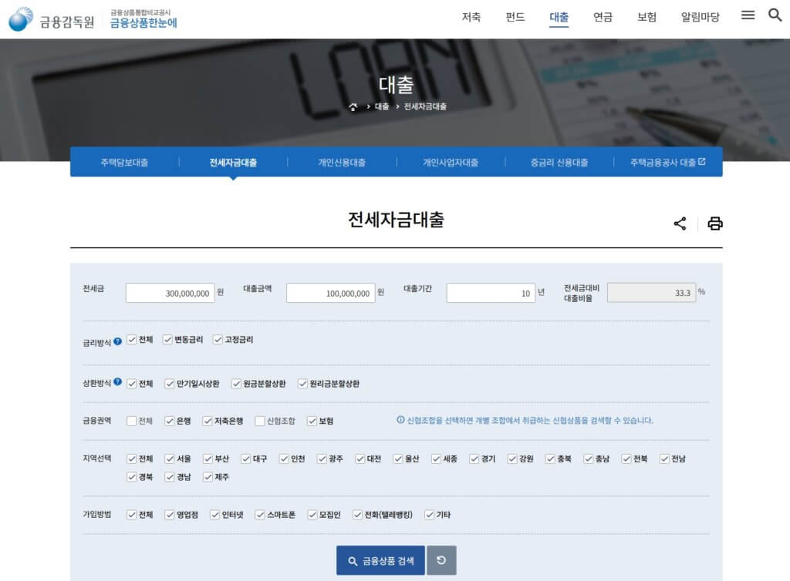Open 저축 menu
This screenshot has width=790, height=581.
point(471,17)
